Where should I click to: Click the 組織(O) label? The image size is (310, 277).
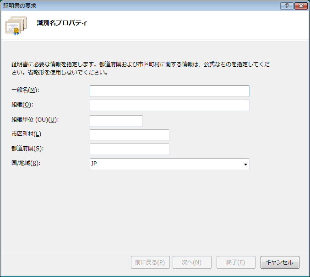click(x=22, y=105)
